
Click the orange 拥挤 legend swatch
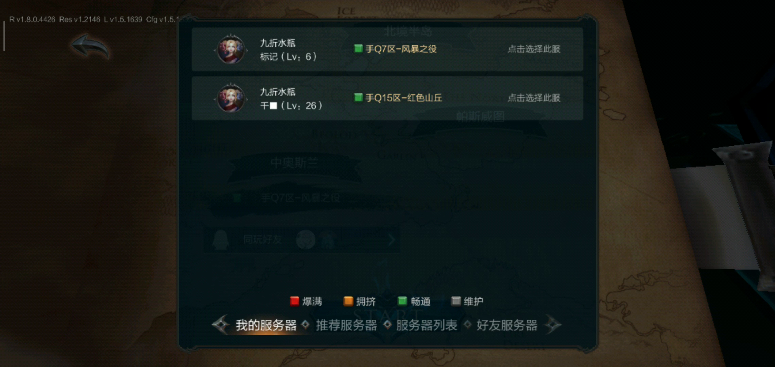(x=348, y=301)
